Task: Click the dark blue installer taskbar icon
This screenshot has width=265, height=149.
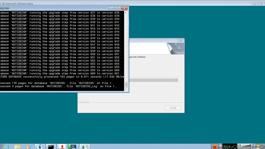Action: point(73,147)
